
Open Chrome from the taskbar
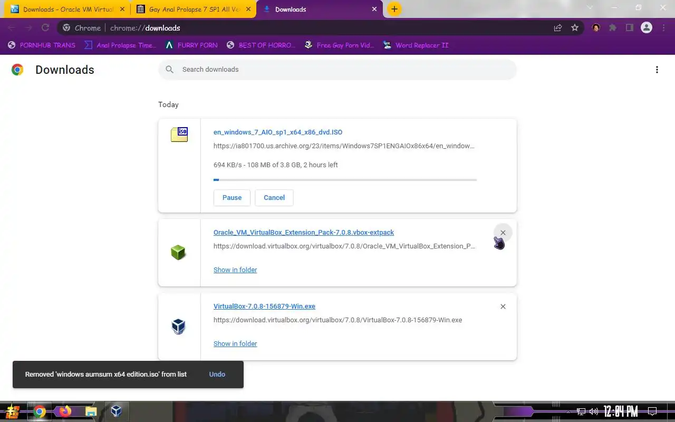[40, 411]
